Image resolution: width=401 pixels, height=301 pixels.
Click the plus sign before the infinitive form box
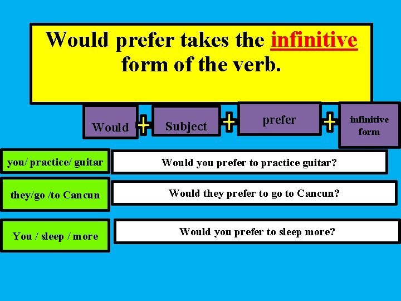330,120
